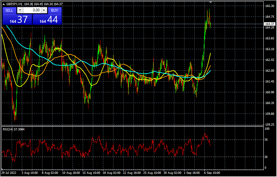Select the RSI(14) 57.3084 indicator label
The height and width of the screenshot is (177, 277).
[x=14, y=129]
